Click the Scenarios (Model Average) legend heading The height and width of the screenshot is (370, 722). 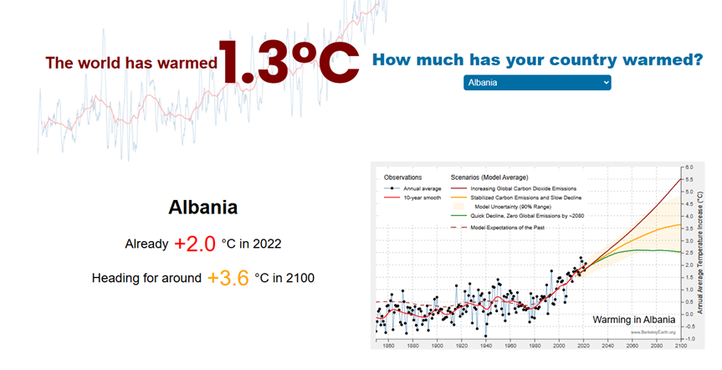[x=491, y=177]
